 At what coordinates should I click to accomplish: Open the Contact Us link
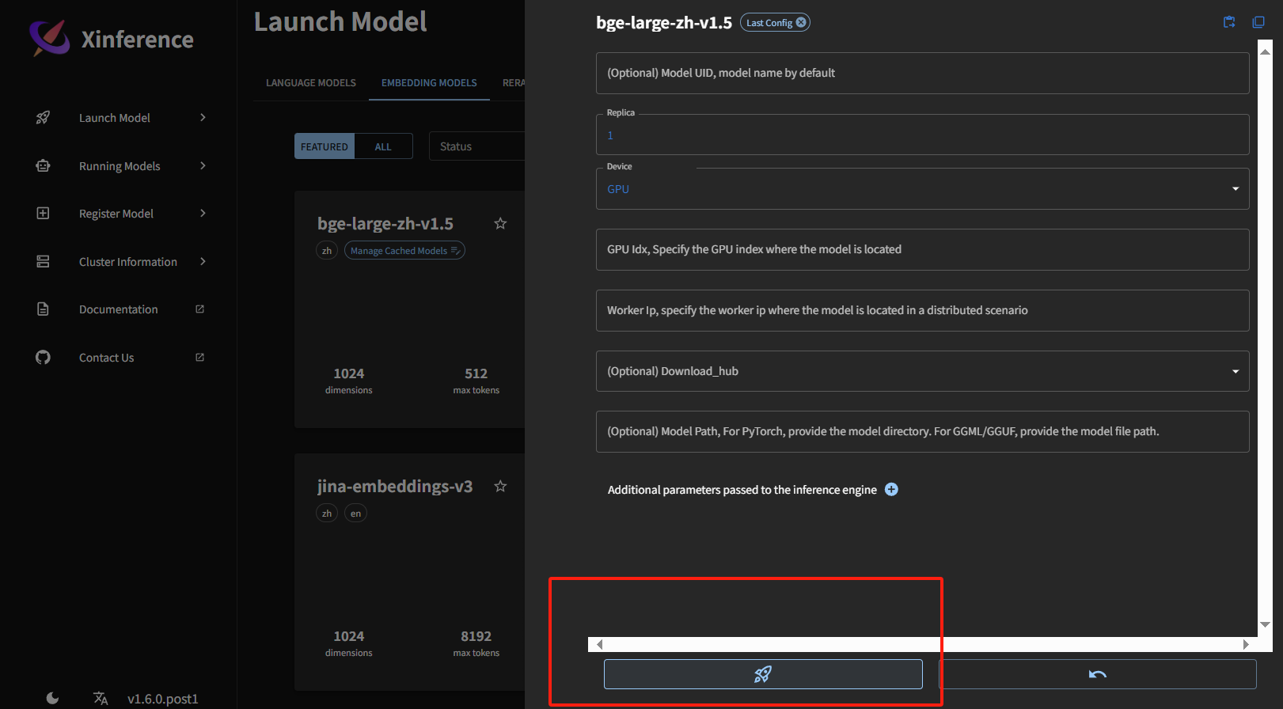[107, 358]
